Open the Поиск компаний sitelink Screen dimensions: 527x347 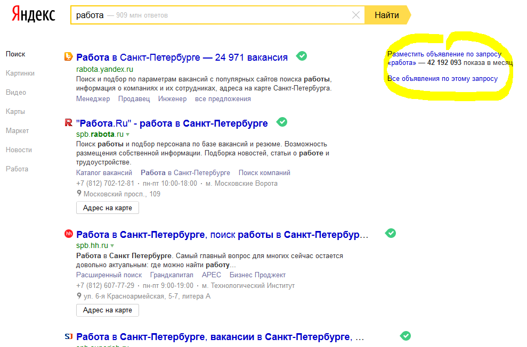point(264,173)
